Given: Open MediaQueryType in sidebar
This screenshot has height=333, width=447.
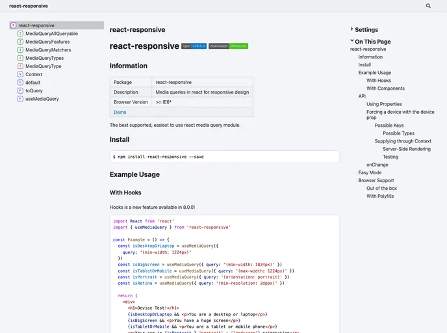Looking at the screenshot, I should [x=44, y=66].
